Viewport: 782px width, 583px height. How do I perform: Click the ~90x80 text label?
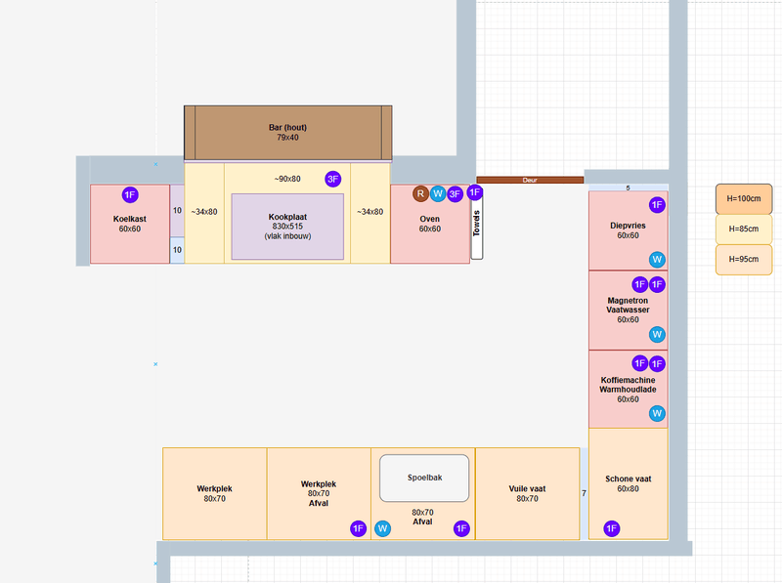(x=287, y=179)
